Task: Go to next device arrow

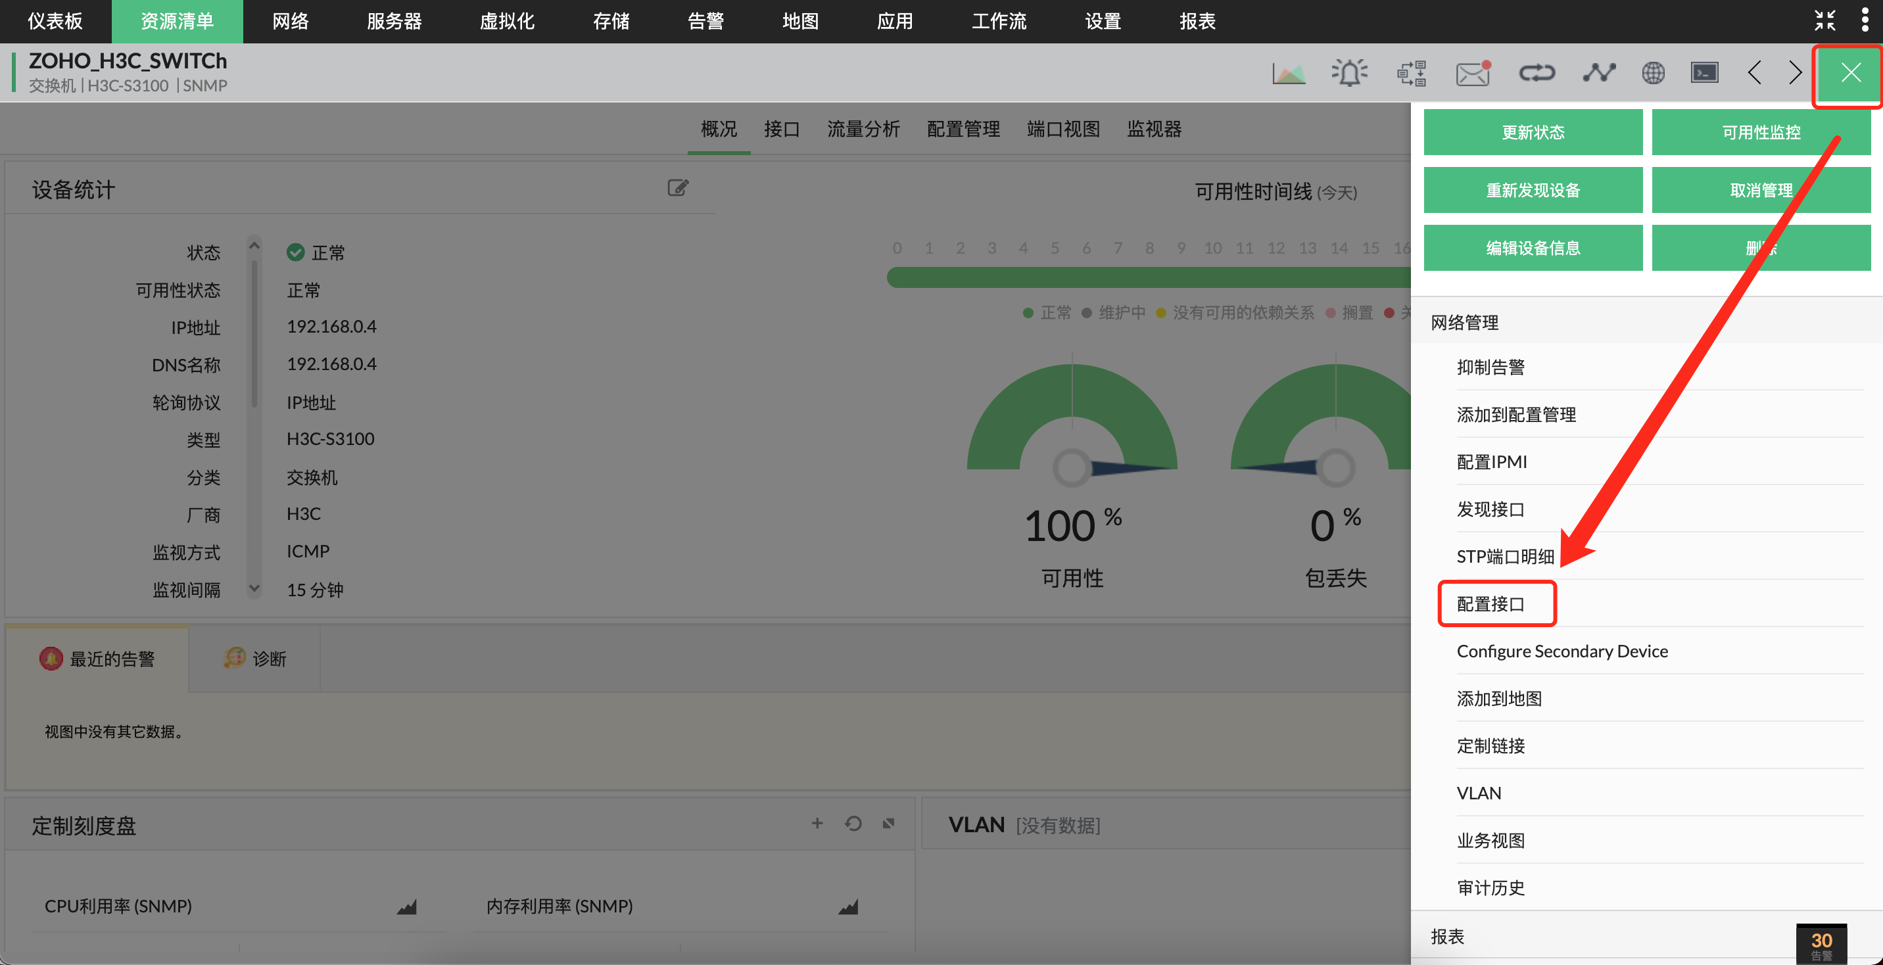Action: (1794, 73)
